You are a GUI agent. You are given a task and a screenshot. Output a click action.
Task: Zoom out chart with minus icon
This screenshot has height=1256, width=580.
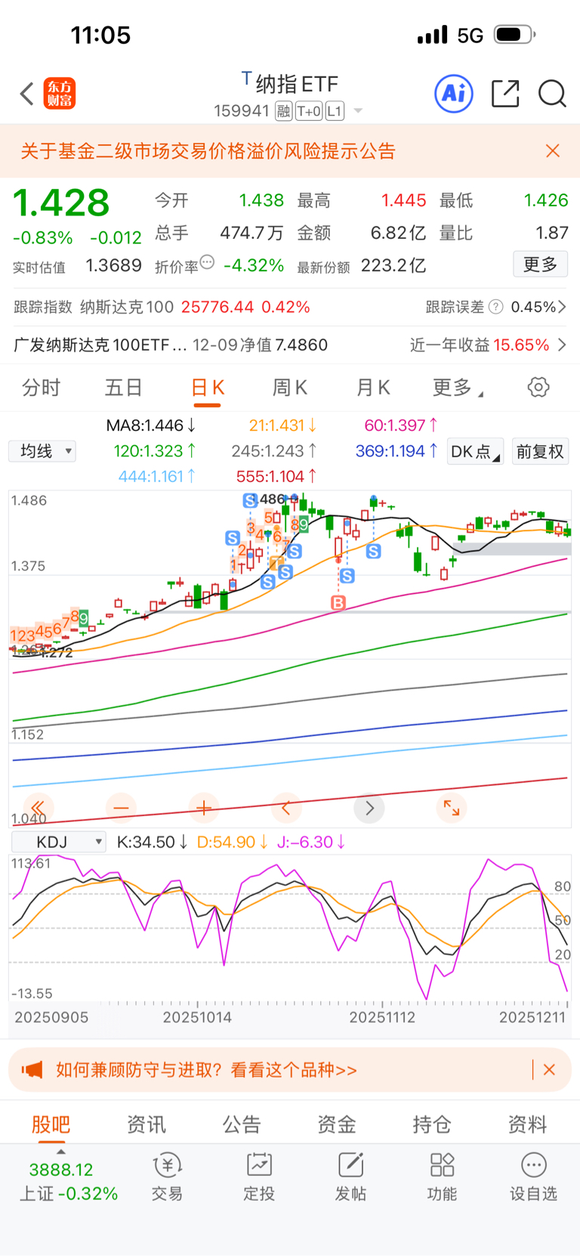[121, 808]
